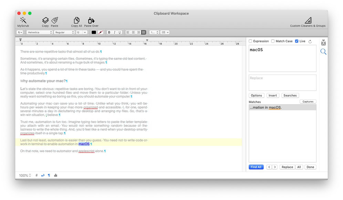Click the Insert button
The width and height of the screenshot is (343, 200).
[x=273, y=96]
